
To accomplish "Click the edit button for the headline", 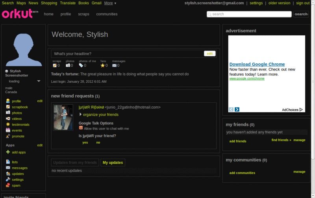I will point(210,54).
